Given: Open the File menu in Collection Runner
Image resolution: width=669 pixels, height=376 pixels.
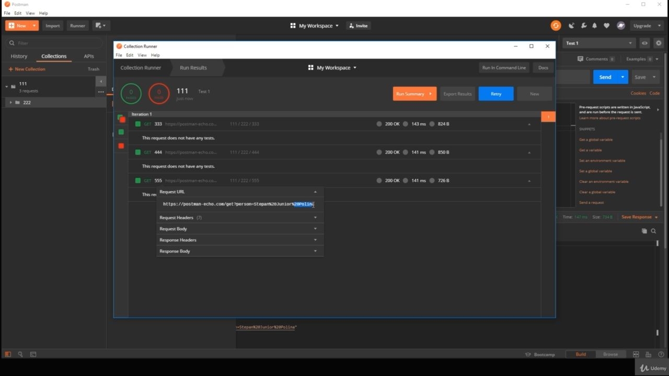Looking at the screenshot, I should pos(119,55).
